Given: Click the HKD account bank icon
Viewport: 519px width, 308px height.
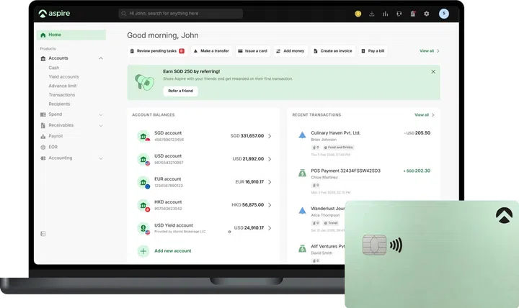Looking at the screenshot, I should coord(143,205).
